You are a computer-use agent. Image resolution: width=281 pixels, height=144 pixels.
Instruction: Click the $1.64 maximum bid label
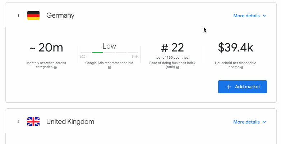click(135, 57)
